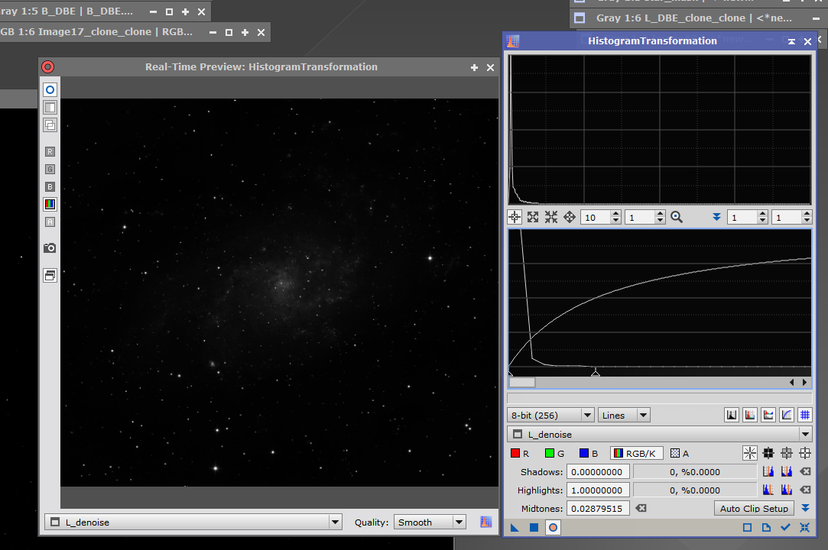Click the horizontal scrollbar under the histogram plot
The width and height of the screenshot is (828, 550).
[521, 382]
